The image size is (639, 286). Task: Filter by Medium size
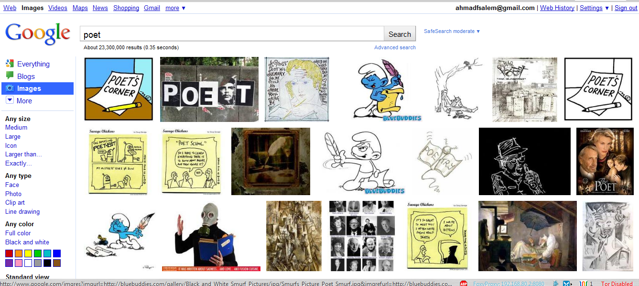16,127
